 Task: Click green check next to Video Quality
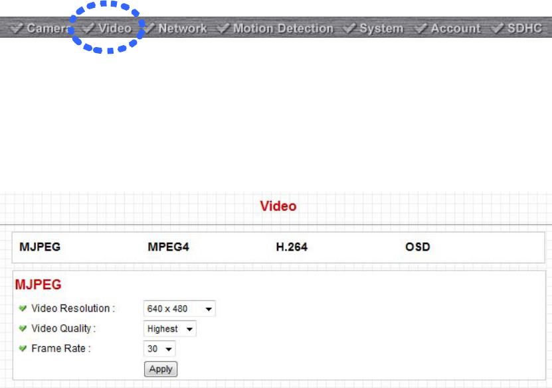tap(23, 328)
